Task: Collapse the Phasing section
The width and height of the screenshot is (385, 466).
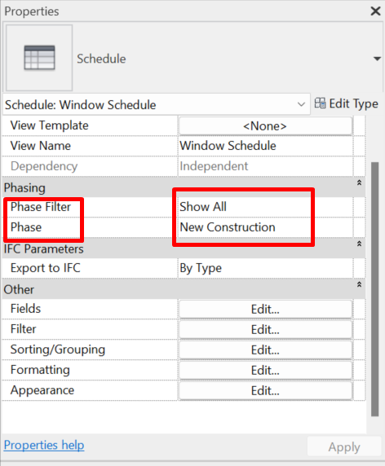Action: (359, 182)
